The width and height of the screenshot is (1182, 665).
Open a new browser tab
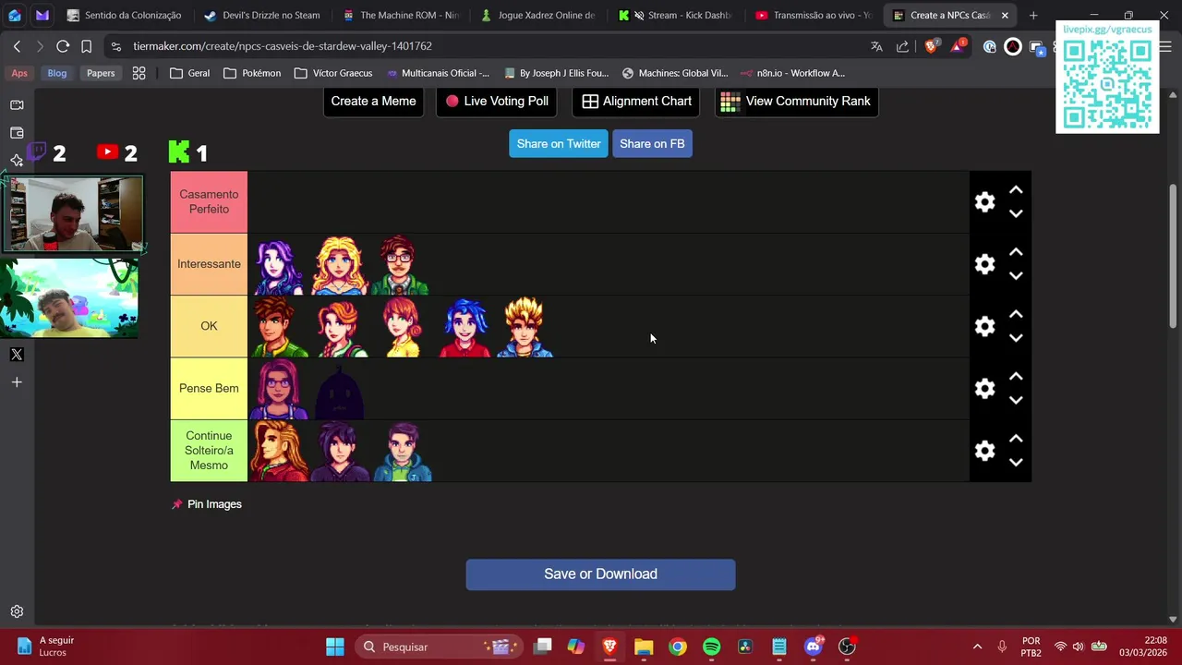tap(1033, 15)
